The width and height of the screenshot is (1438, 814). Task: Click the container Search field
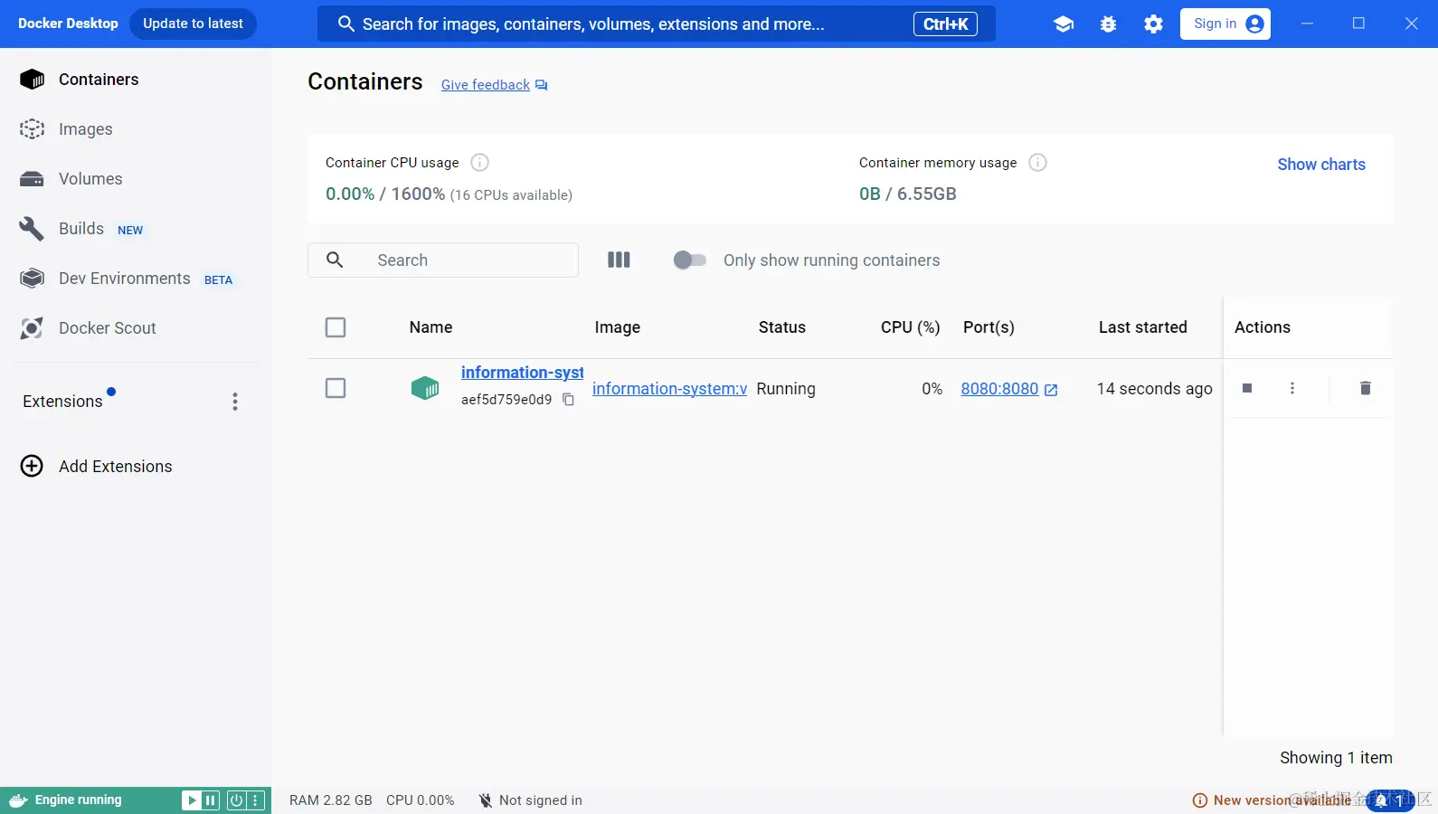click(443, 260)
